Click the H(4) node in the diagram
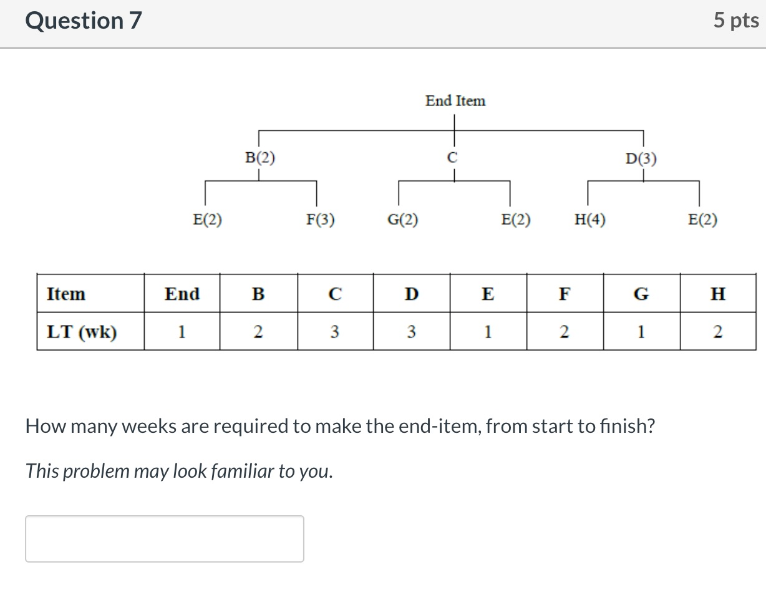This screenshot has height=595, width=766. click(589, 220)
